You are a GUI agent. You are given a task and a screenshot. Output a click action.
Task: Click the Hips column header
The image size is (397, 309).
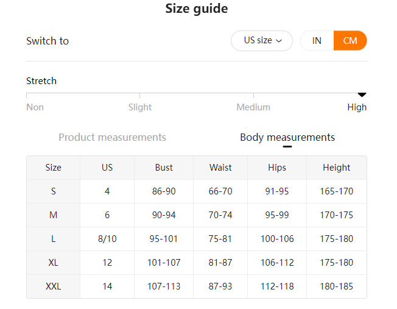pos(277,168)
